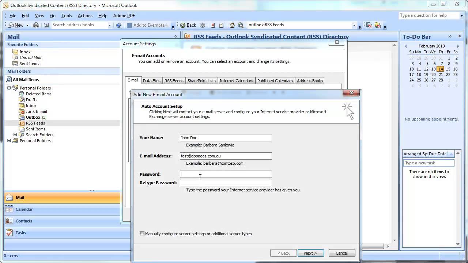Image resolution: width=468 pixels, height=263 pixels.
Task: Select the Published Calendars tab
Action: tap(275, 81)
